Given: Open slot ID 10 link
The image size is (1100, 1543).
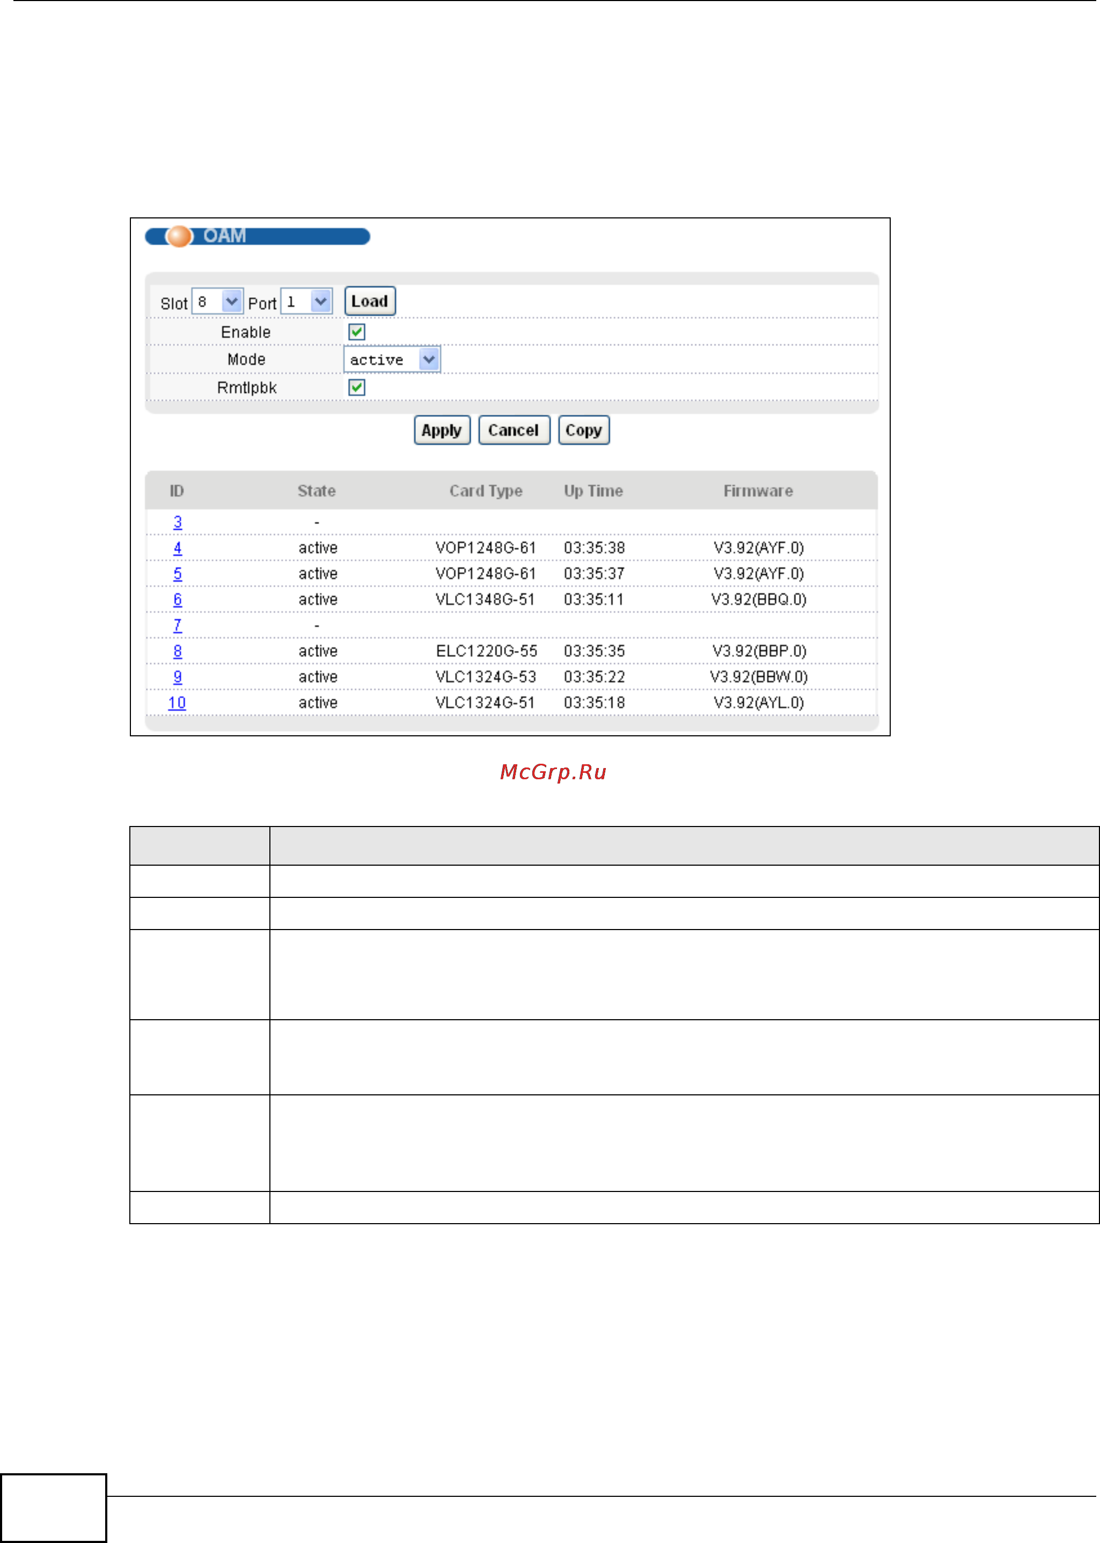Looking at the screenshot, I should coord(177,703).
